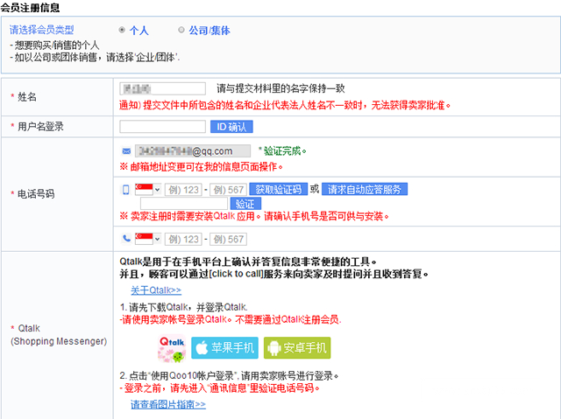Select the 个人 (individual) member type
561x419 pixels.
coord(122,30)
